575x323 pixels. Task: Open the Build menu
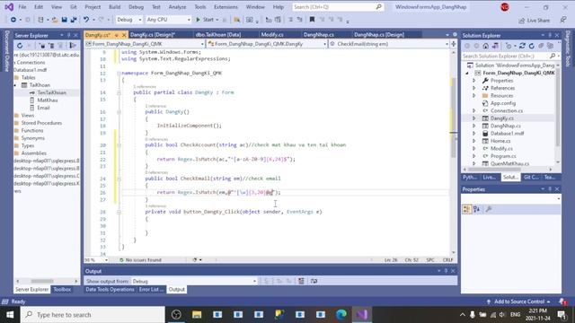114,7
